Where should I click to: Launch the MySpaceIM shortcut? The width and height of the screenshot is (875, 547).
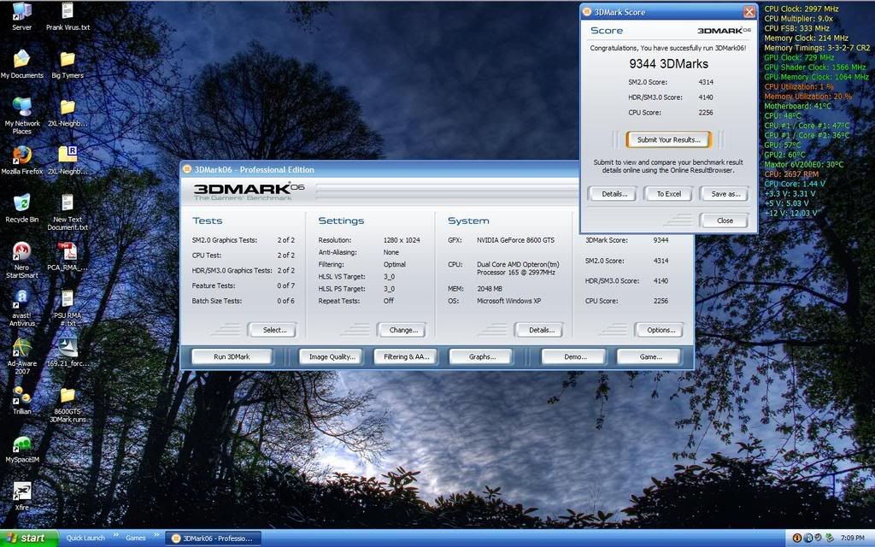(21, 444)
